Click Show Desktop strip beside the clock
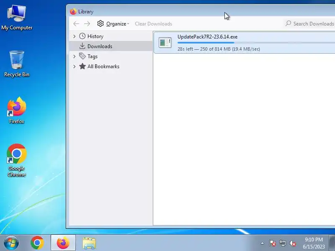Screen dimensions: 335x251 coord(332,243)
